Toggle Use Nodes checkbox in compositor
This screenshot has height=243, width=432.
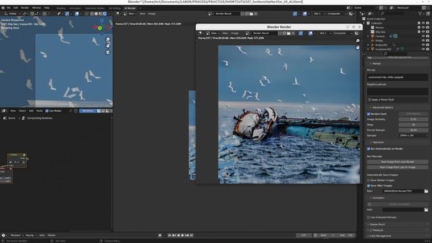(x=47, y=111)
